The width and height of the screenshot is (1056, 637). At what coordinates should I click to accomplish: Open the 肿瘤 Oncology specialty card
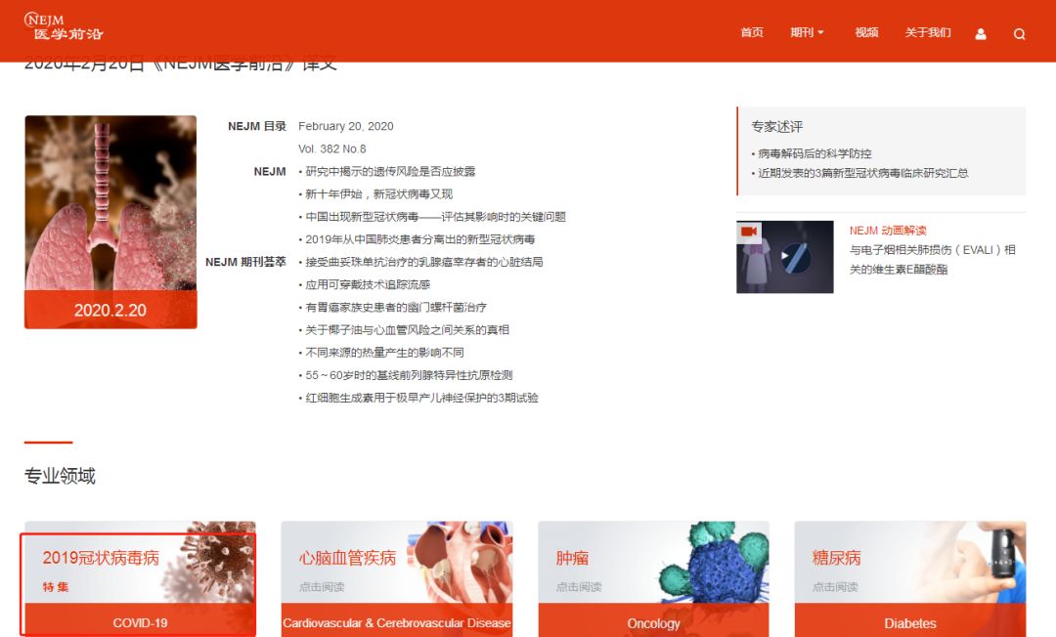(653, 579)
